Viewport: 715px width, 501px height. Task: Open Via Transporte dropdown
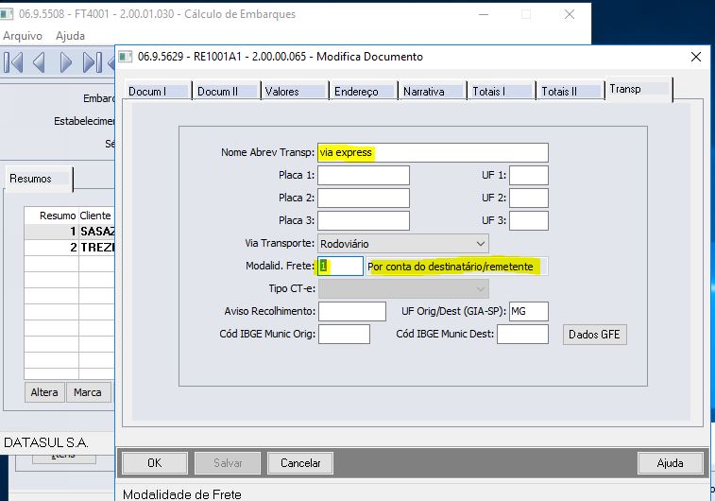point(480,244)
